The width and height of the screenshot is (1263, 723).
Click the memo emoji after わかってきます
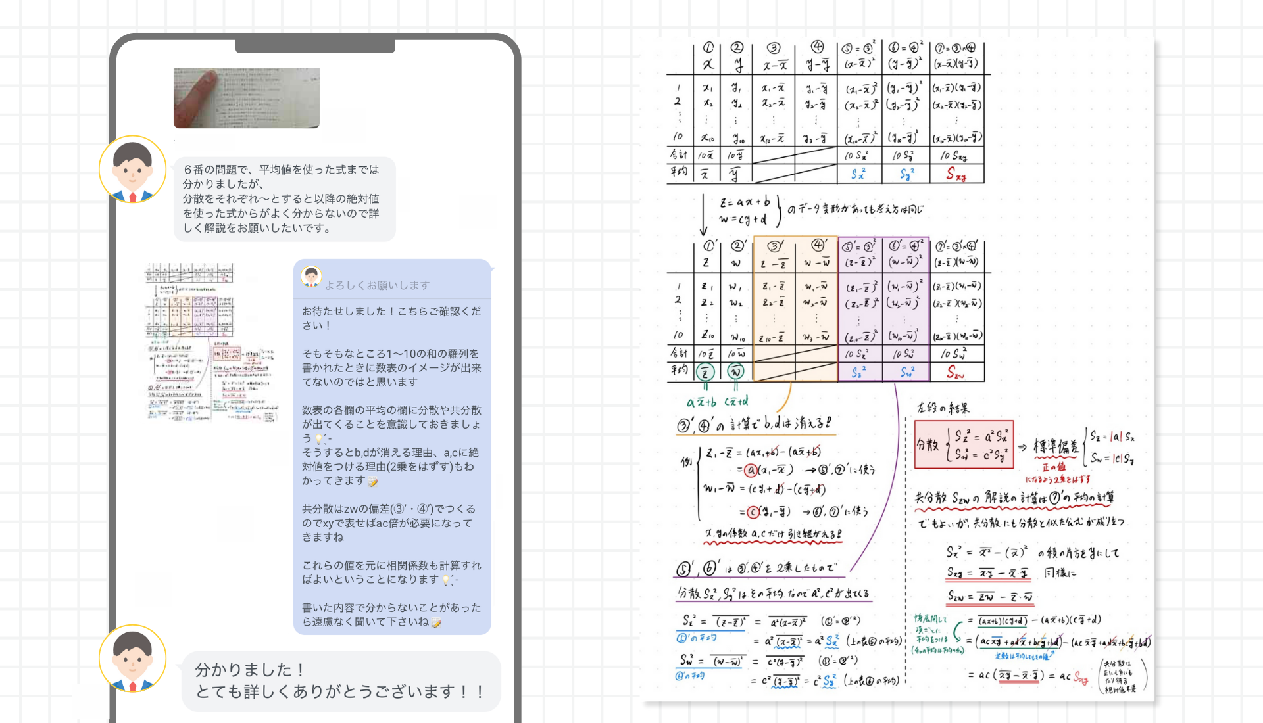coord(373,482)
